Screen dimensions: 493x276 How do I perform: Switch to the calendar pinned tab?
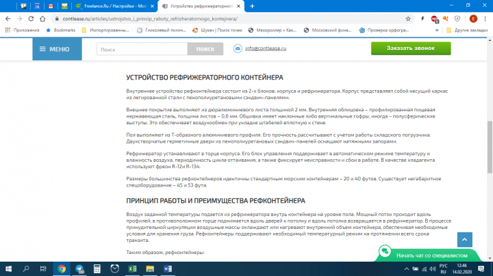[x=37, y=6]
